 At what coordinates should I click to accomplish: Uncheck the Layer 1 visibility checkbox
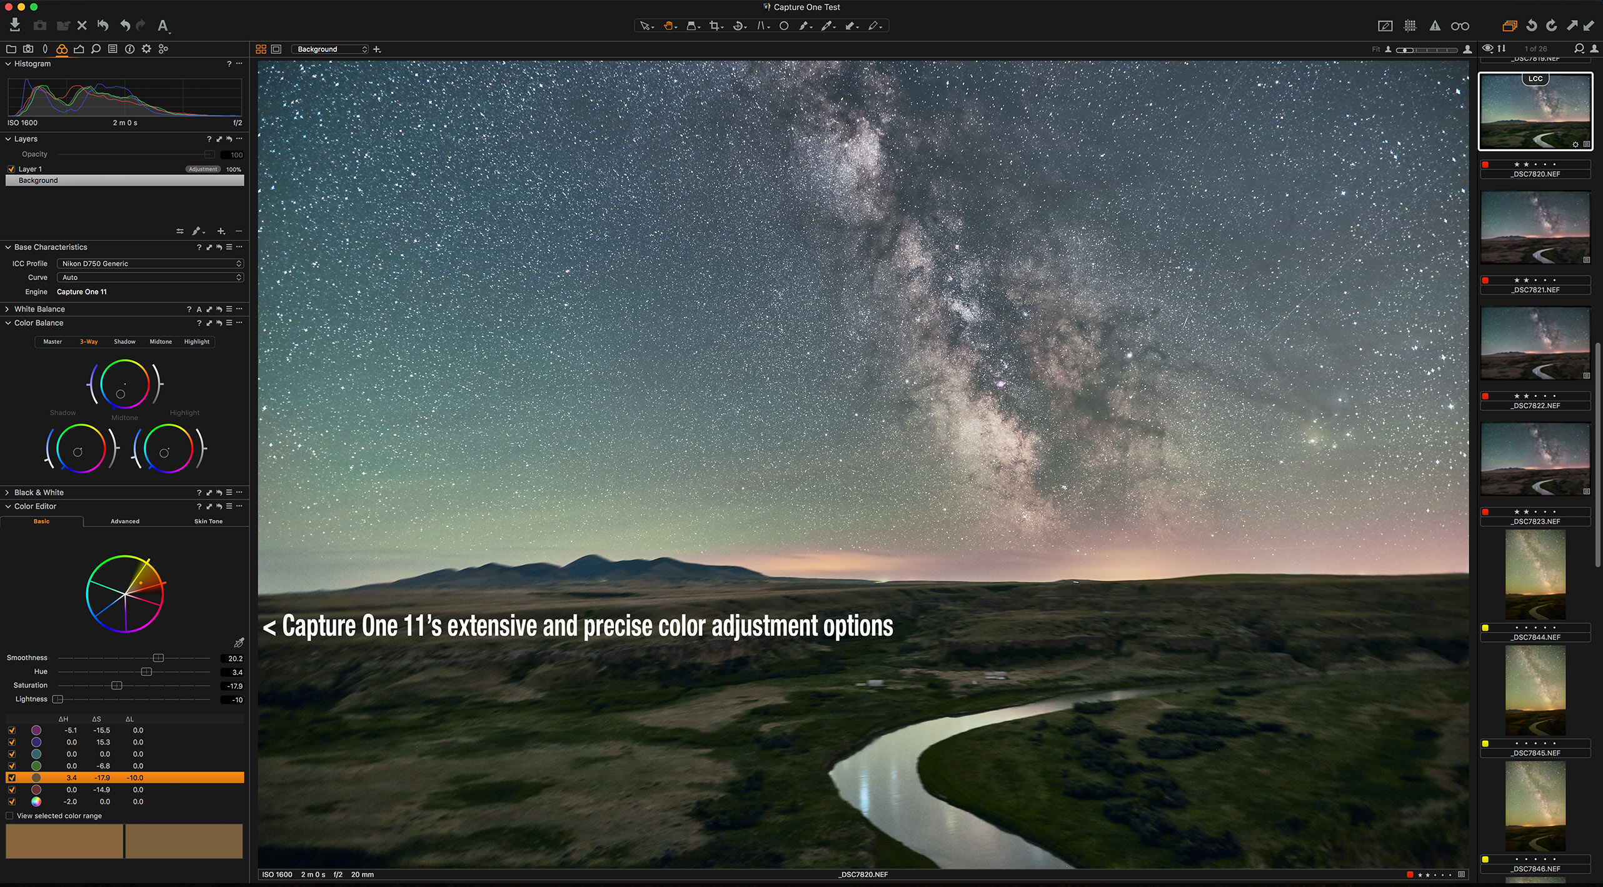click(11, 169)
